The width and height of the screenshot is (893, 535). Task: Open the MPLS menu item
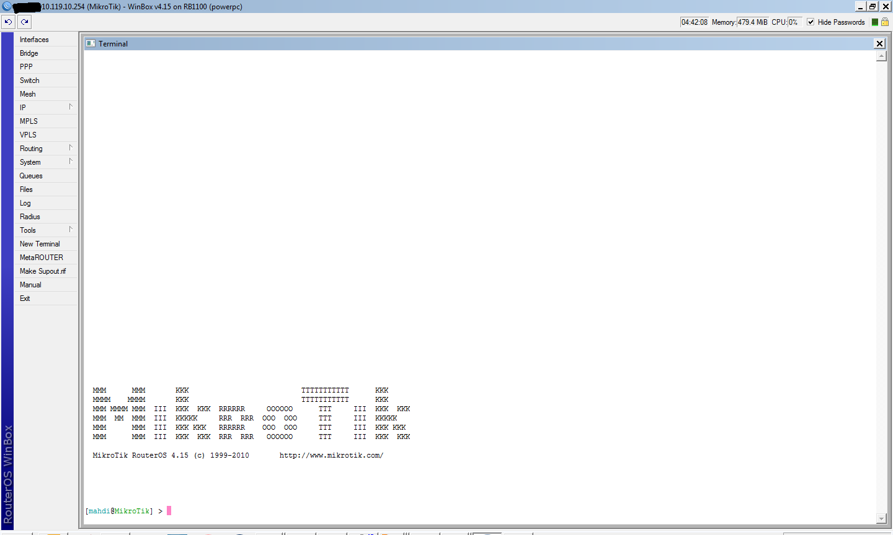46,121
